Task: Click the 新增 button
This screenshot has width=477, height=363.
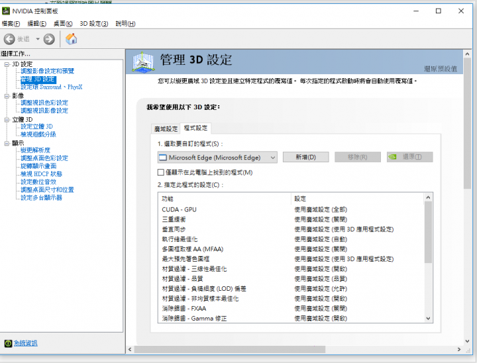Action: 305,158
